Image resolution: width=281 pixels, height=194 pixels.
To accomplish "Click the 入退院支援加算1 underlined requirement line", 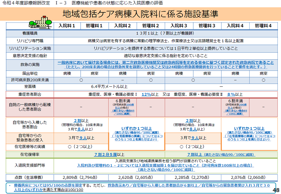I will click(x=165, y=165).
